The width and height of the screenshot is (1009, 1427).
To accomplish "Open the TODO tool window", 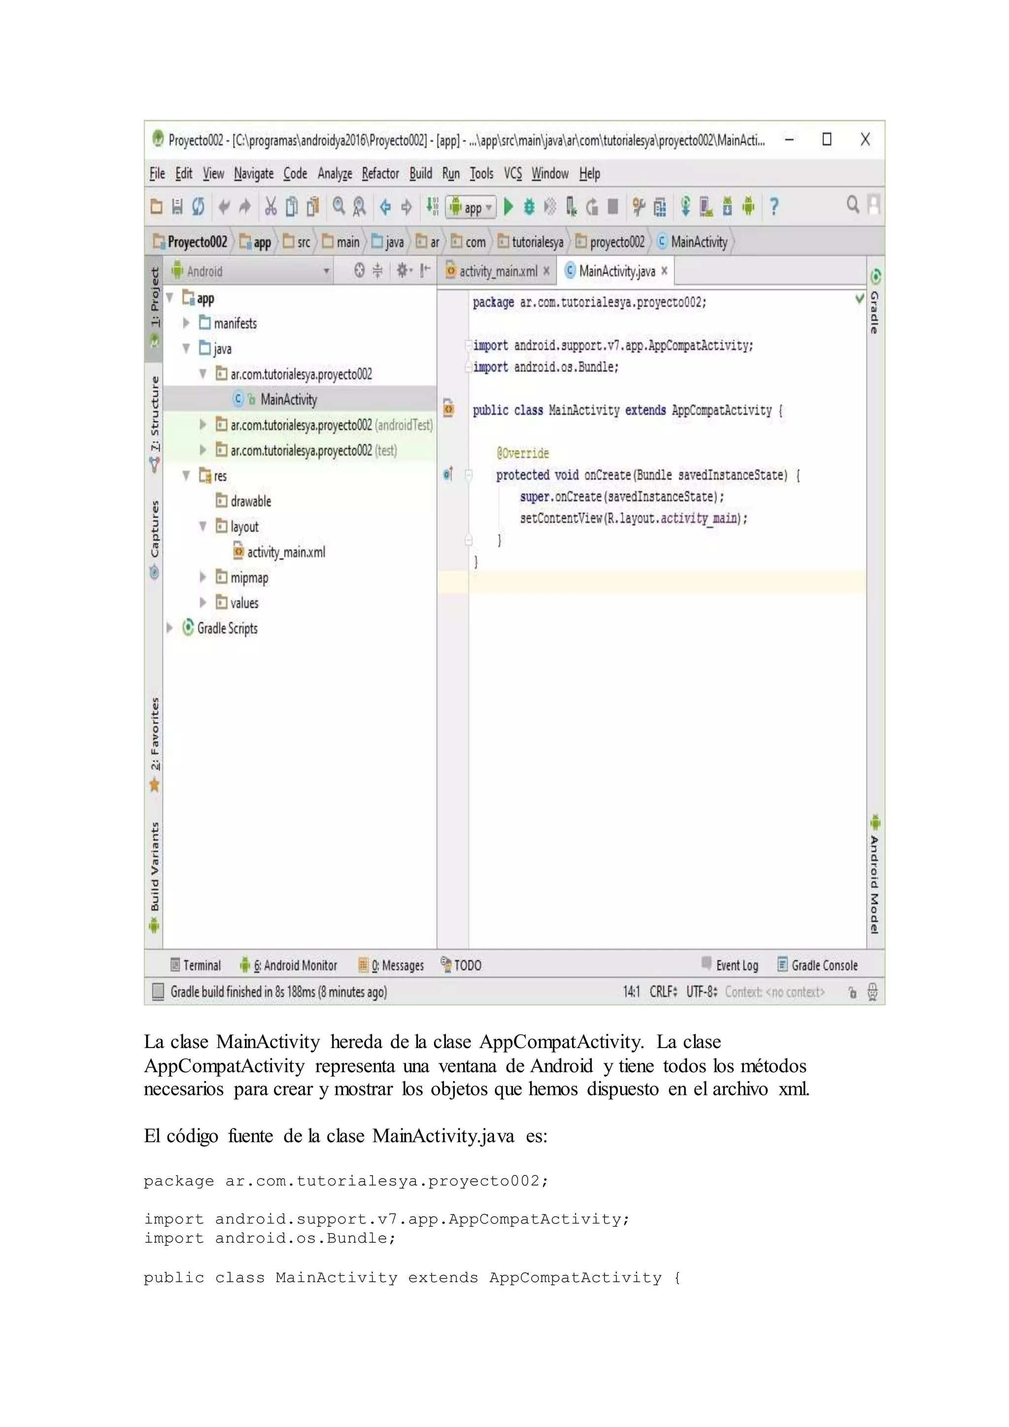I will pyautogui.click(x=461, y=965).
